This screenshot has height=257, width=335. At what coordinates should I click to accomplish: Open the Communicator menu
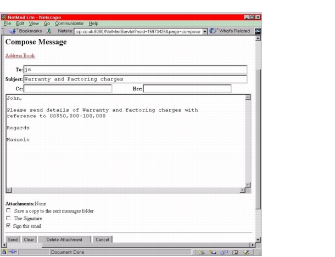[x=69, y=24]
